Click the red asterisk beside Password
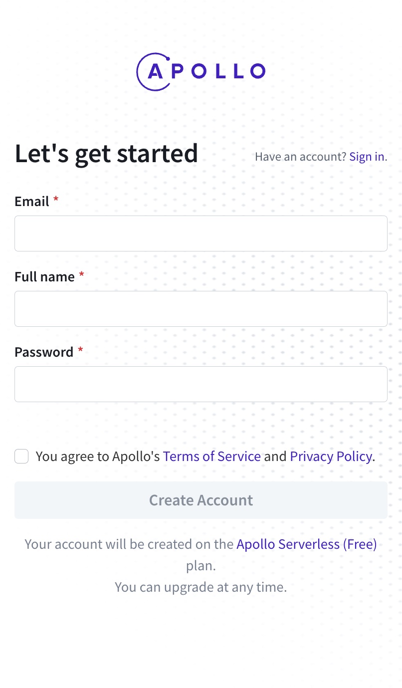Image resolution: width=402 pixels, height=688 pixels. pyautogui.click(x=80, y=350)
